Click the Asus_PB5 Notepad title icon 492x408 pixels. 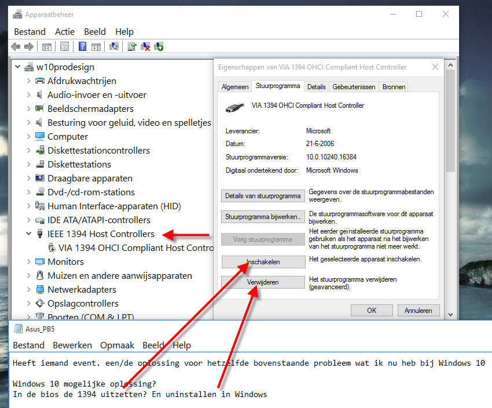tap(18, 329)
